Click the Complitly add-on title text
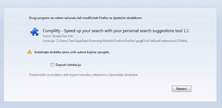 point(115,31)
